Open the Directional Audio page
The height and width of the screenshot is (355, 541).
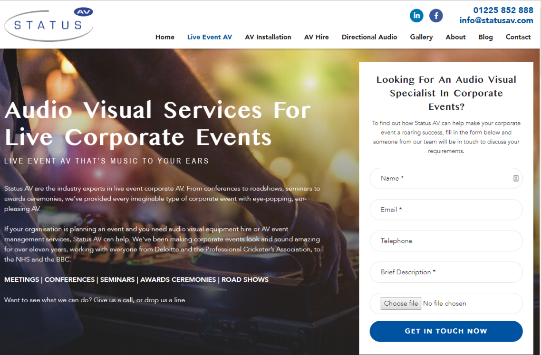[369, 37]
